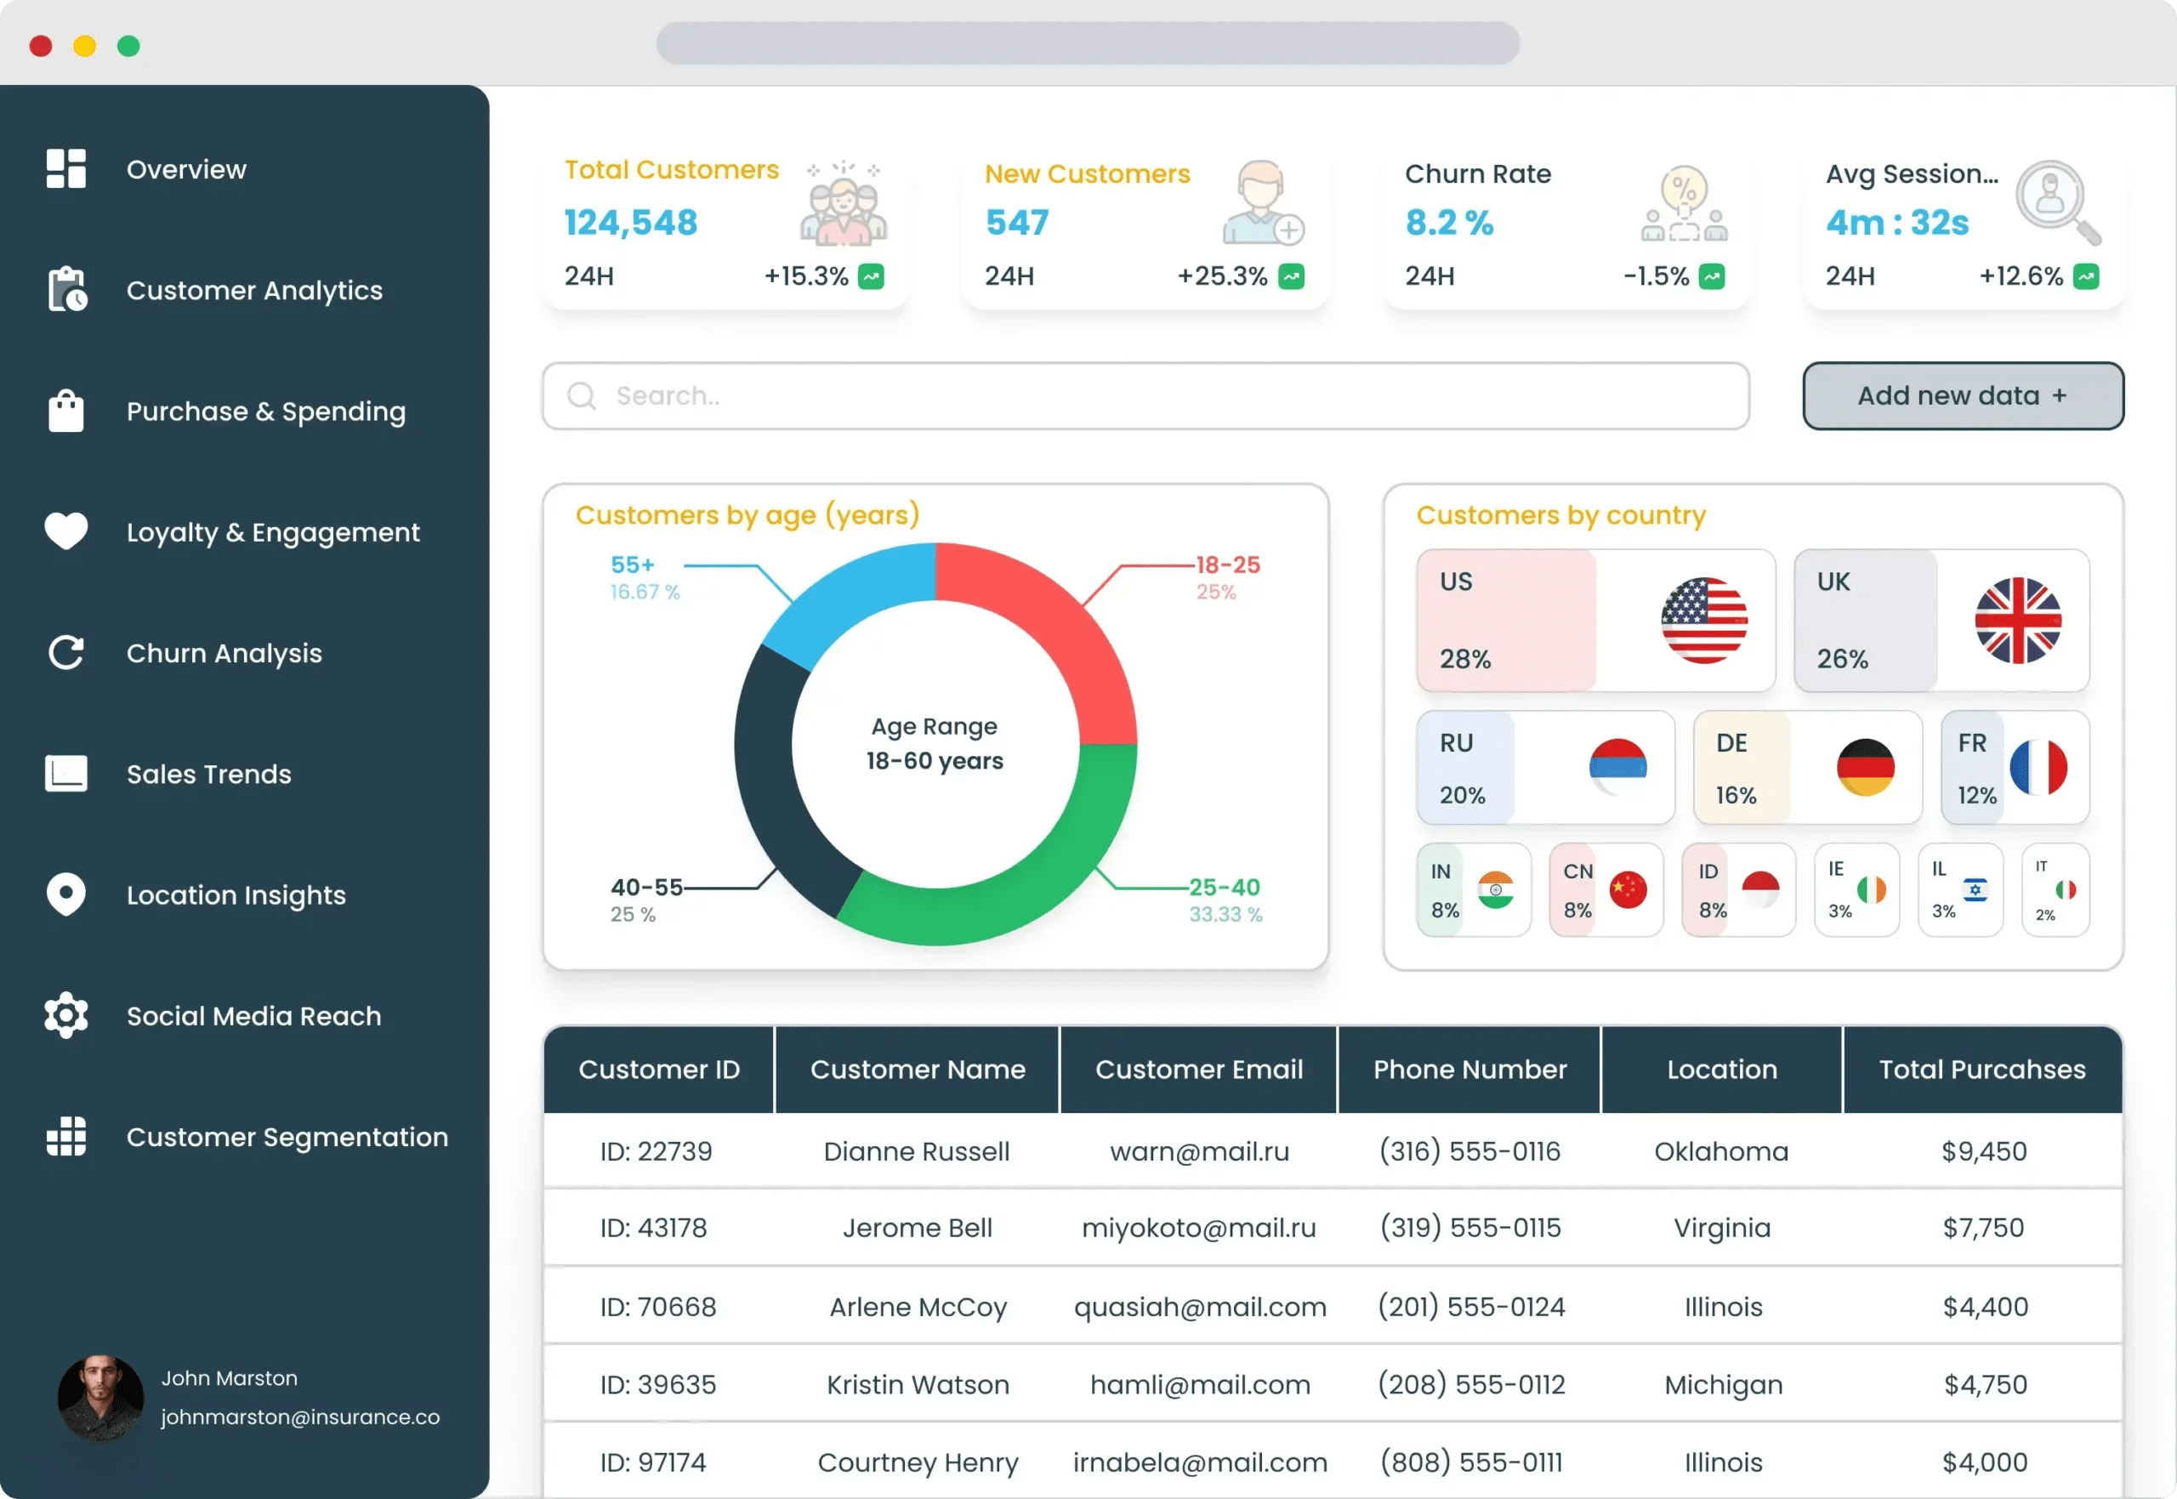Click the heart icon for Loyalty & Engagement
This screenshot has height=1499, width=2177.
coord(65,531)
